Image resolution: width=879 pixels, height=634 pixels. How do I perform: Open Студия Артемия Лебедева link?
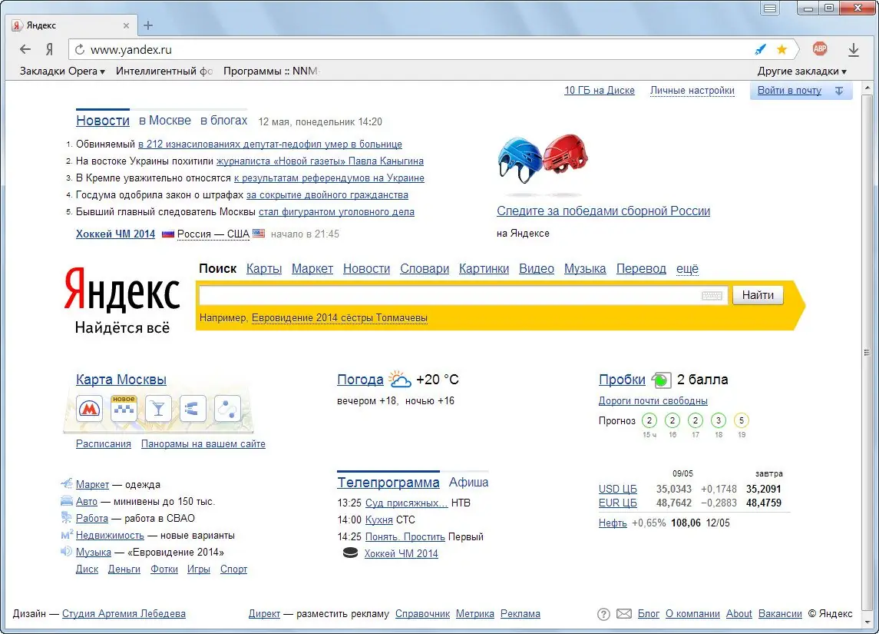(124, 614)
